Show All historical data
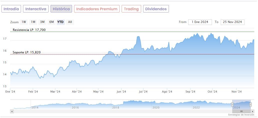 [70, 22]
